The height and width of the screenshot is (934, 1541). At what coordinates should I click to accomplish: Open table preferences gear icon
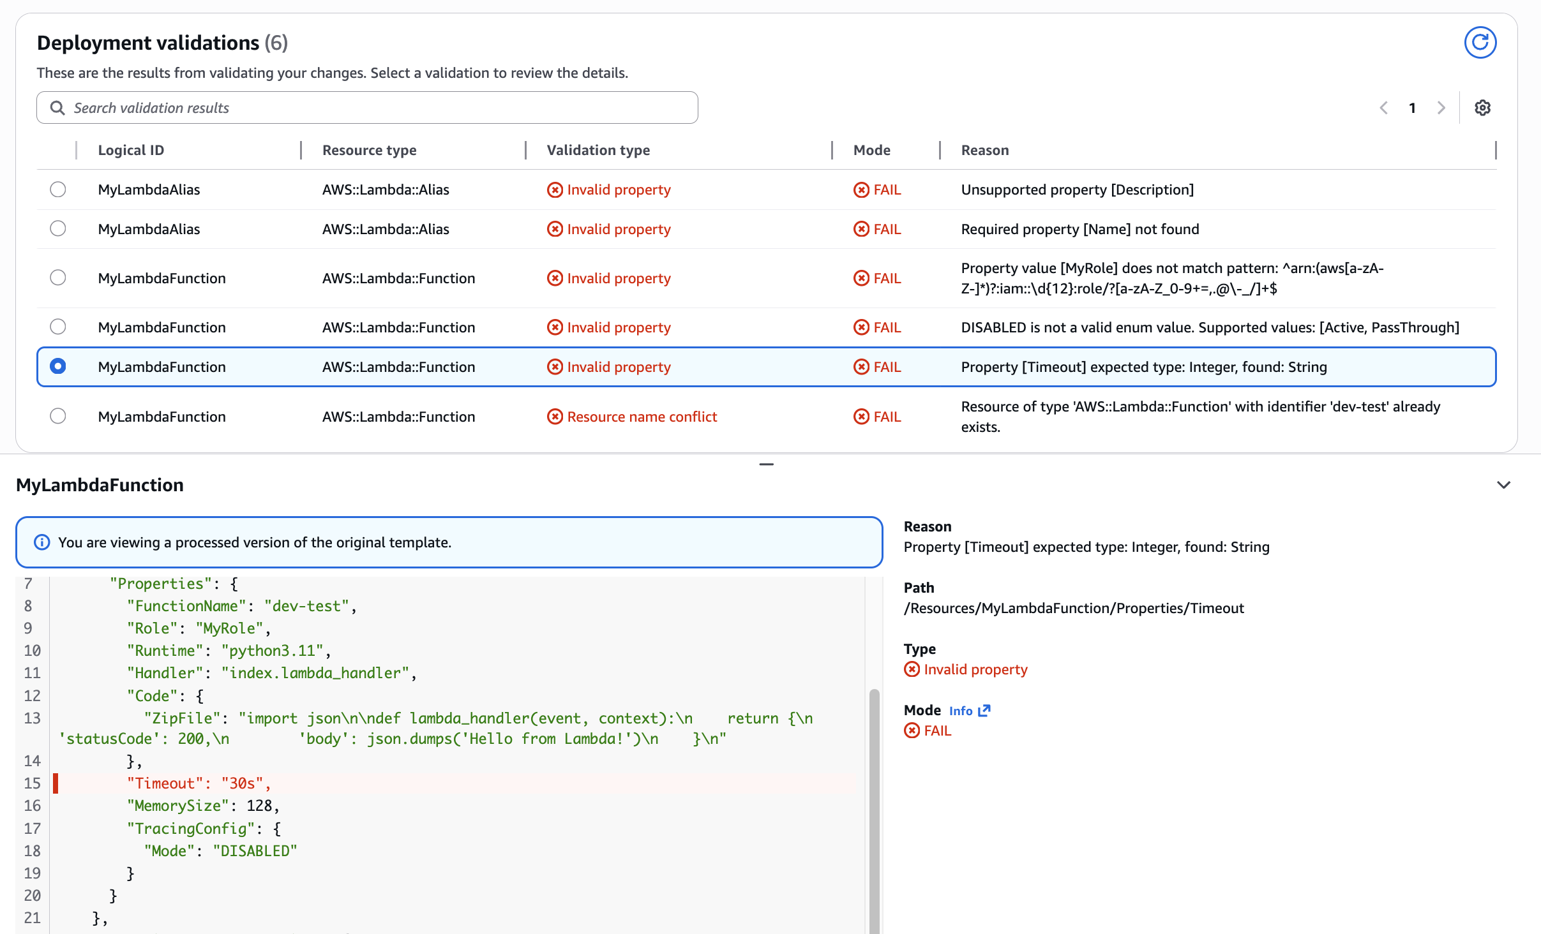point(1482,108)
